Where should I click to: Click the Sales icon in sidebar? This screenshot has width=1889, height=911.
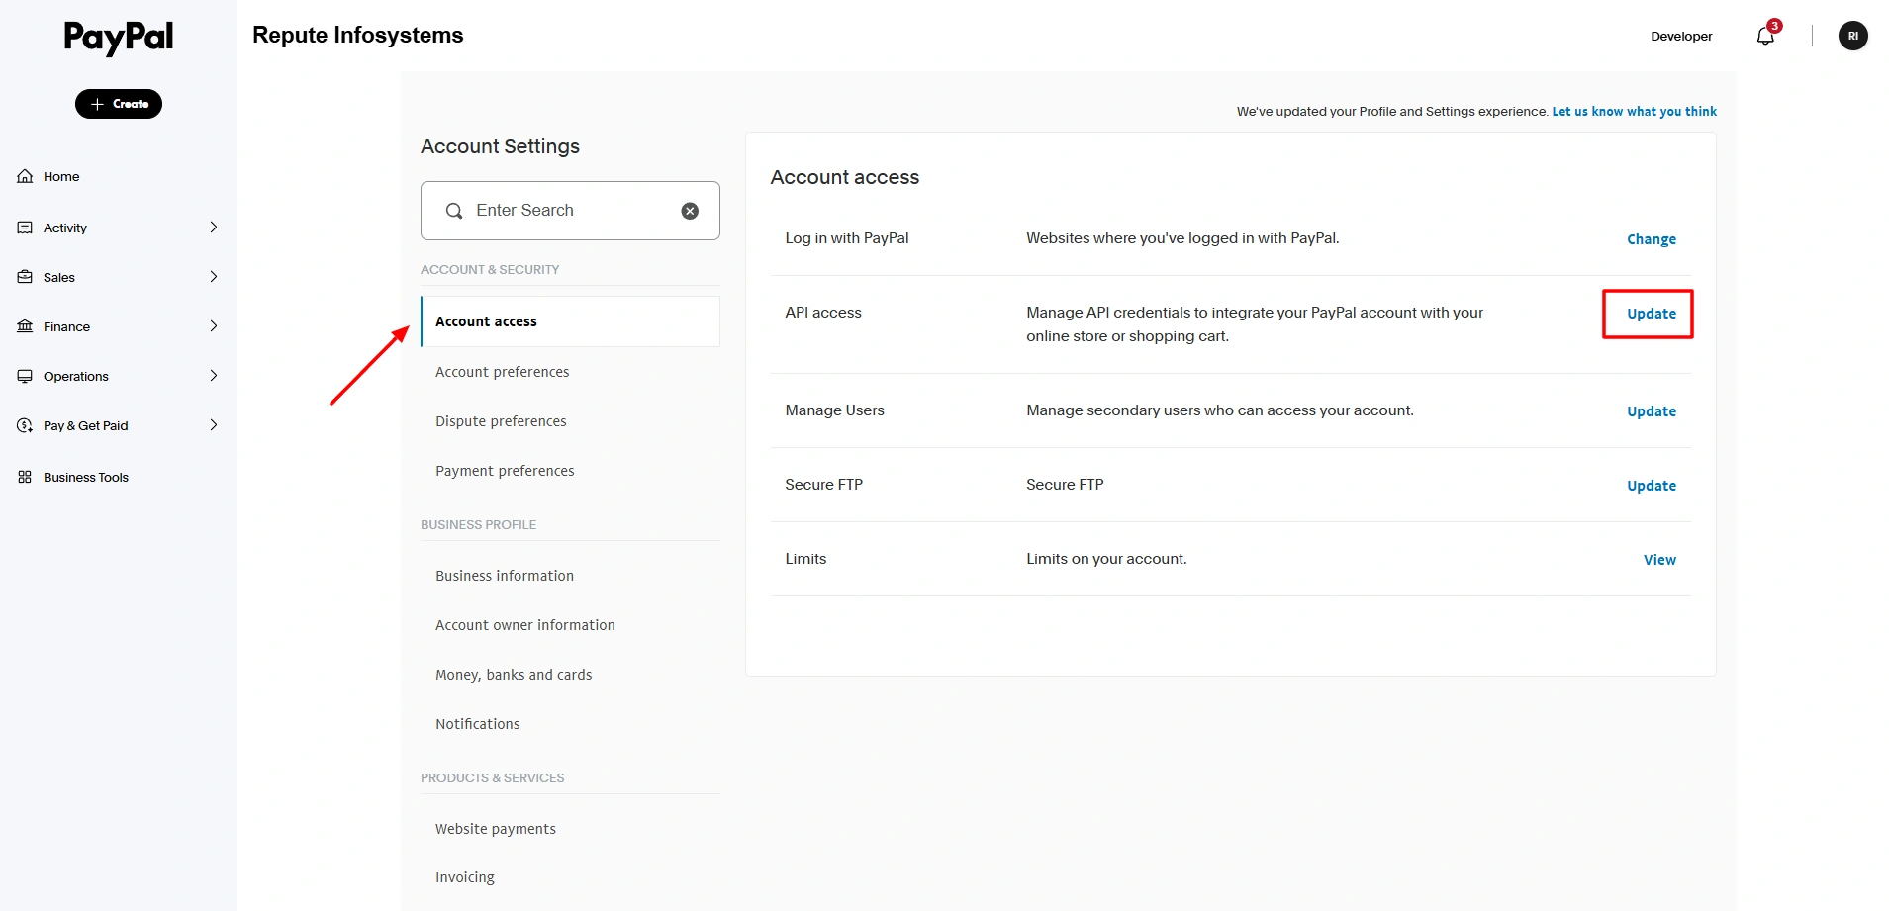point(25,277)
